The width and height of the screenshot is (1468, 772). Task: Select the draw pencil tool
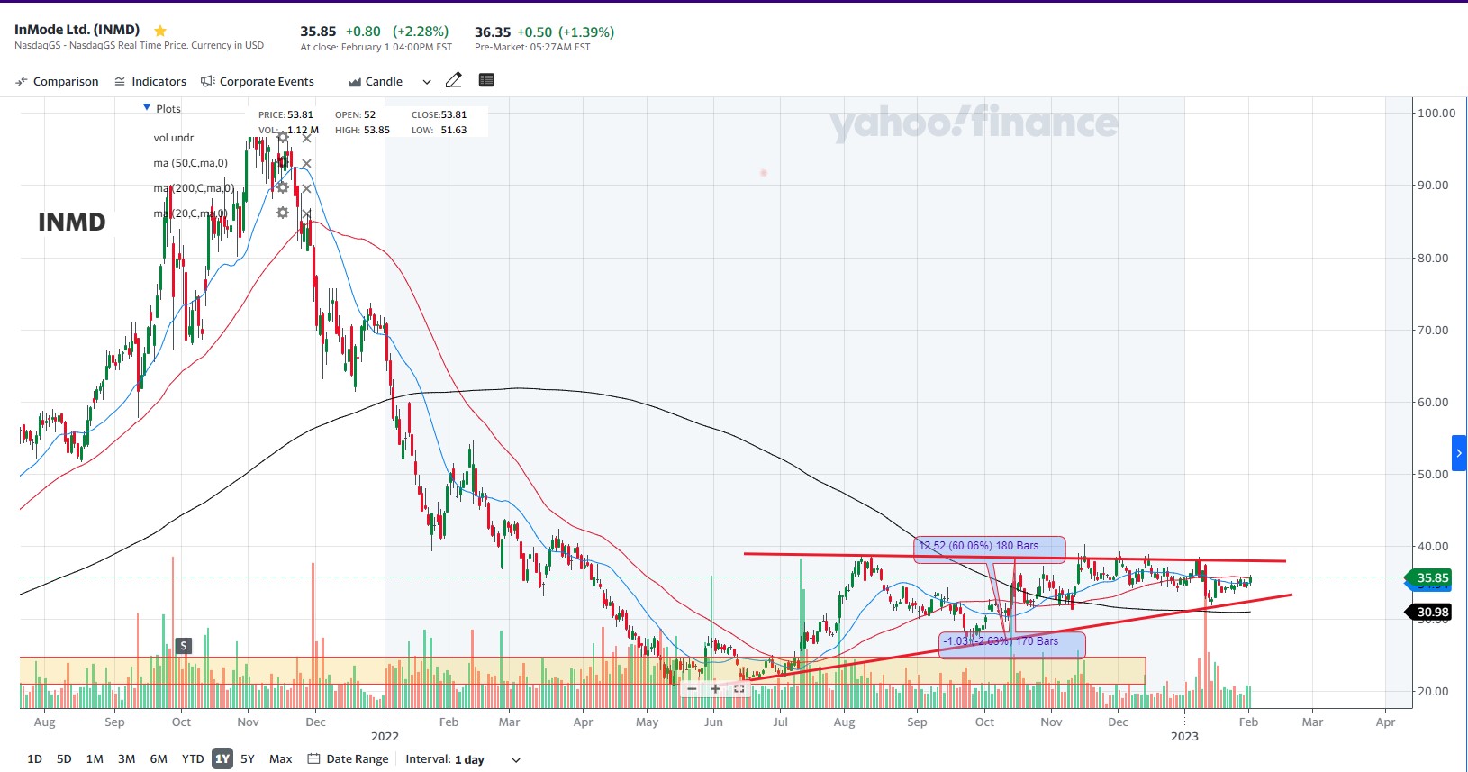coord(454,80)
